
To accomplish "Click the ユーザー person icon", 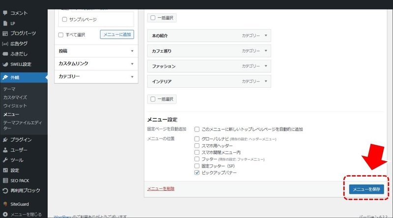I will point(5,150).
